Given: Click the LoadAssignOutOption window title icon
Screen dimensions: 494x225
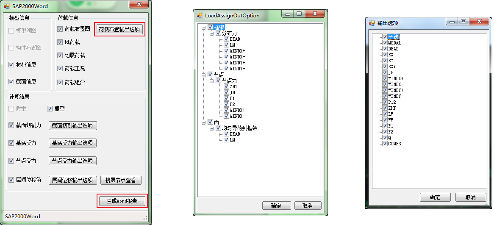Looking at the screenshot, I should (200, 16).
